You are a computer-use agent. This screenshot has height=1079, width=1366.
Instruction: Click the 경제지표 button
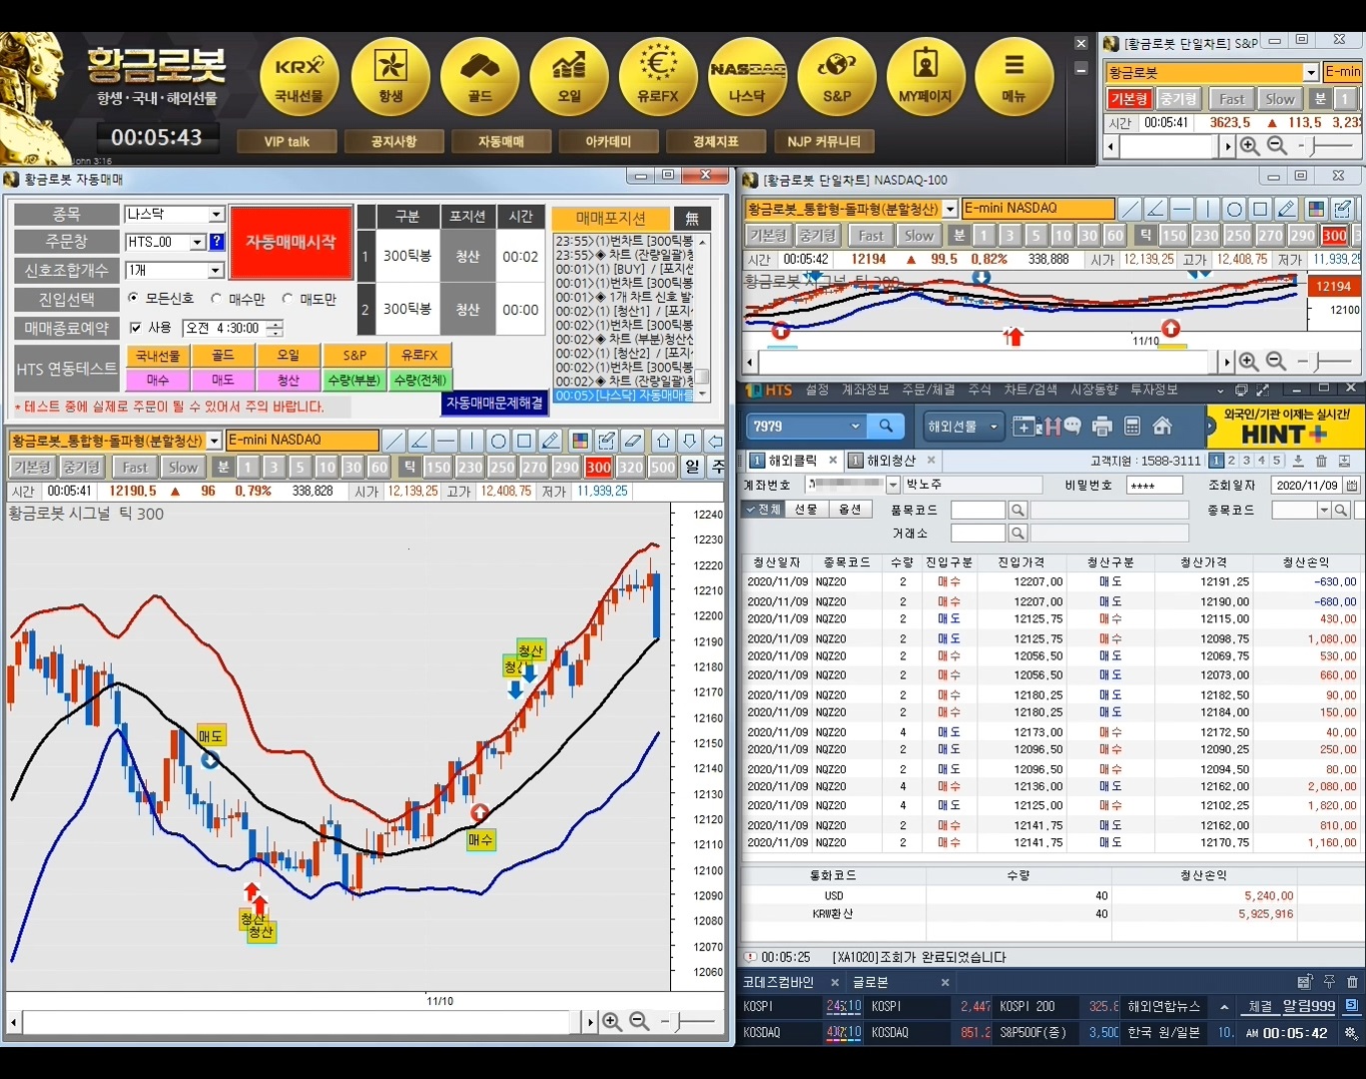pos(715,142)
